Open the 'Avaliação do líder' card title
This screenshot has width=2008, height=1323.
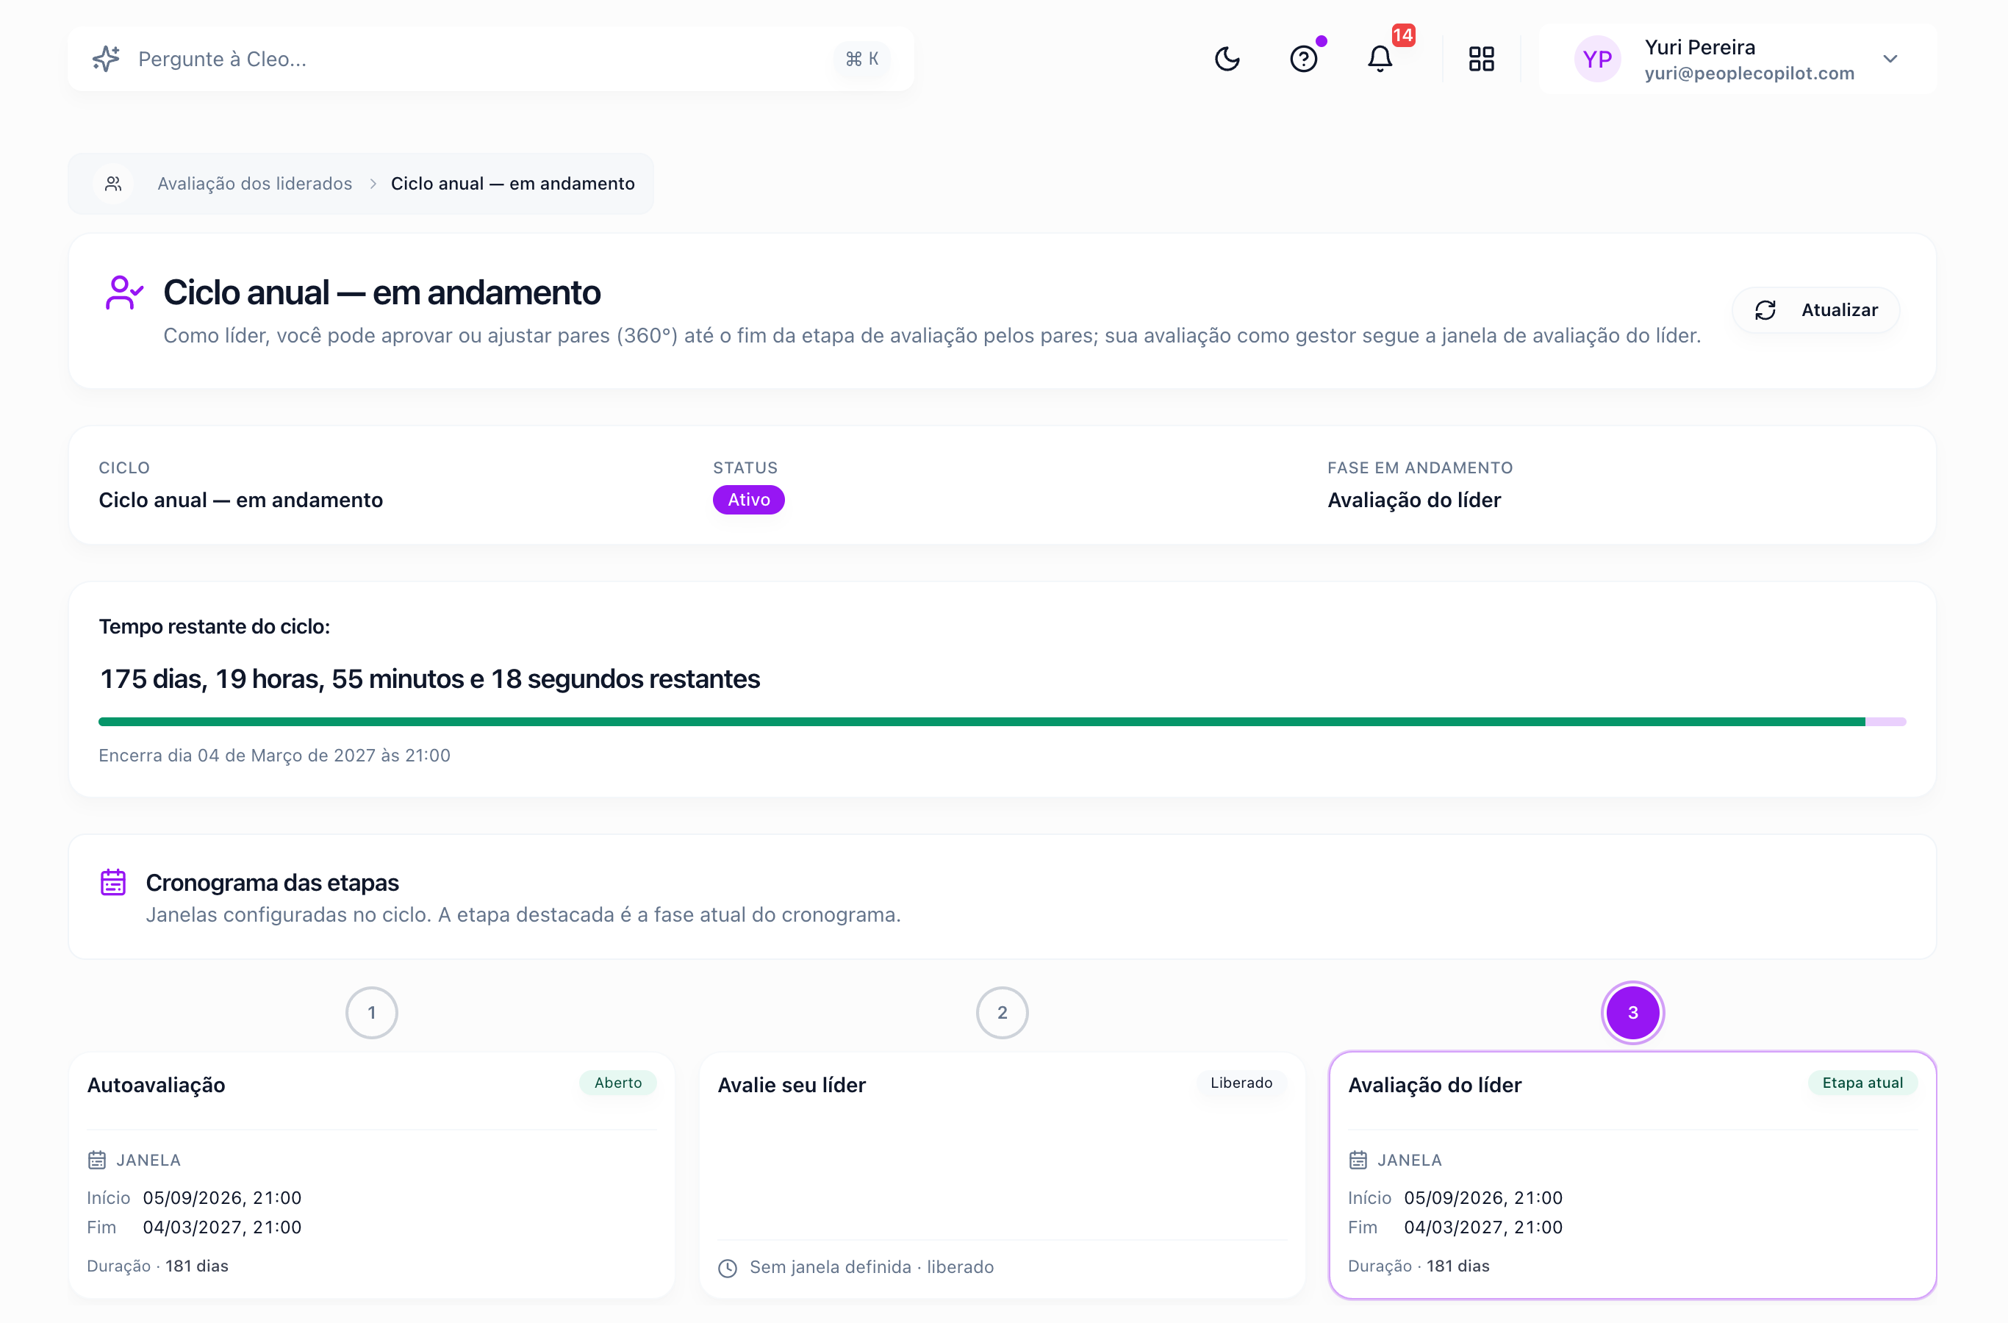click(1434, 1085)
